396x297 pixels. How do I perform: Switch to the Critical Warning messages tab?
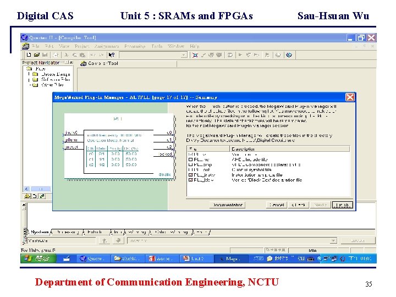pyautogui.click(x=171, y=232)
